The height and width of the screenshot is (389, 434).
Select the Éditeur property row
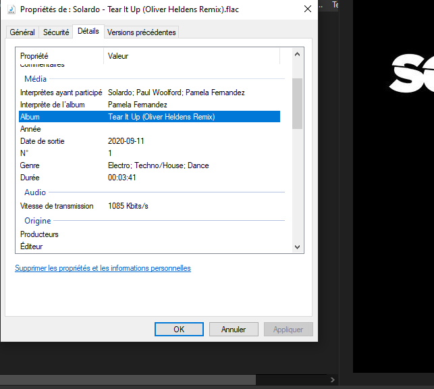149,246
